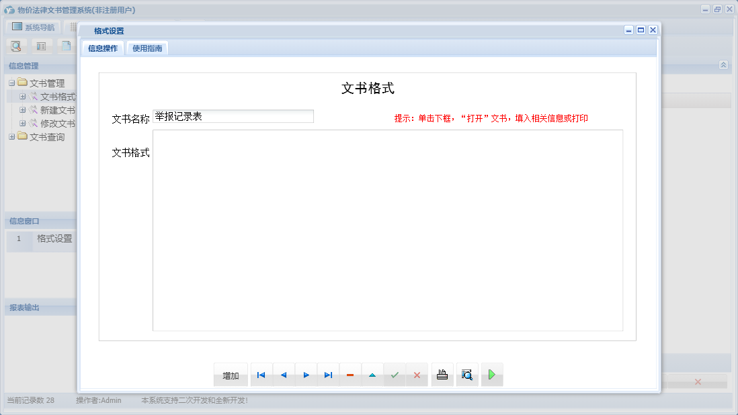
Task: Jump to the last record
Action: (328, 375)
